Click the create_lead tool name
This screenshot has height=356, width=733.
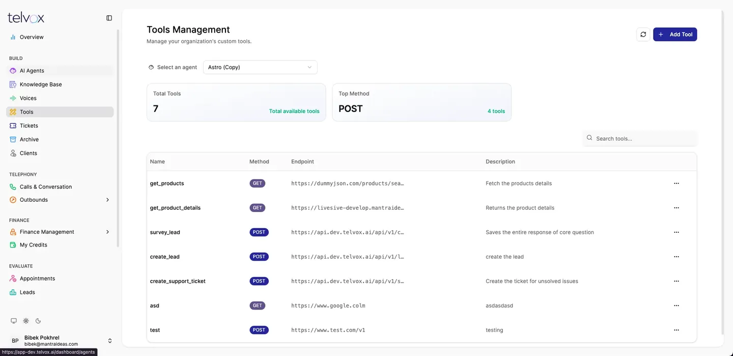(x=165, y=257)
